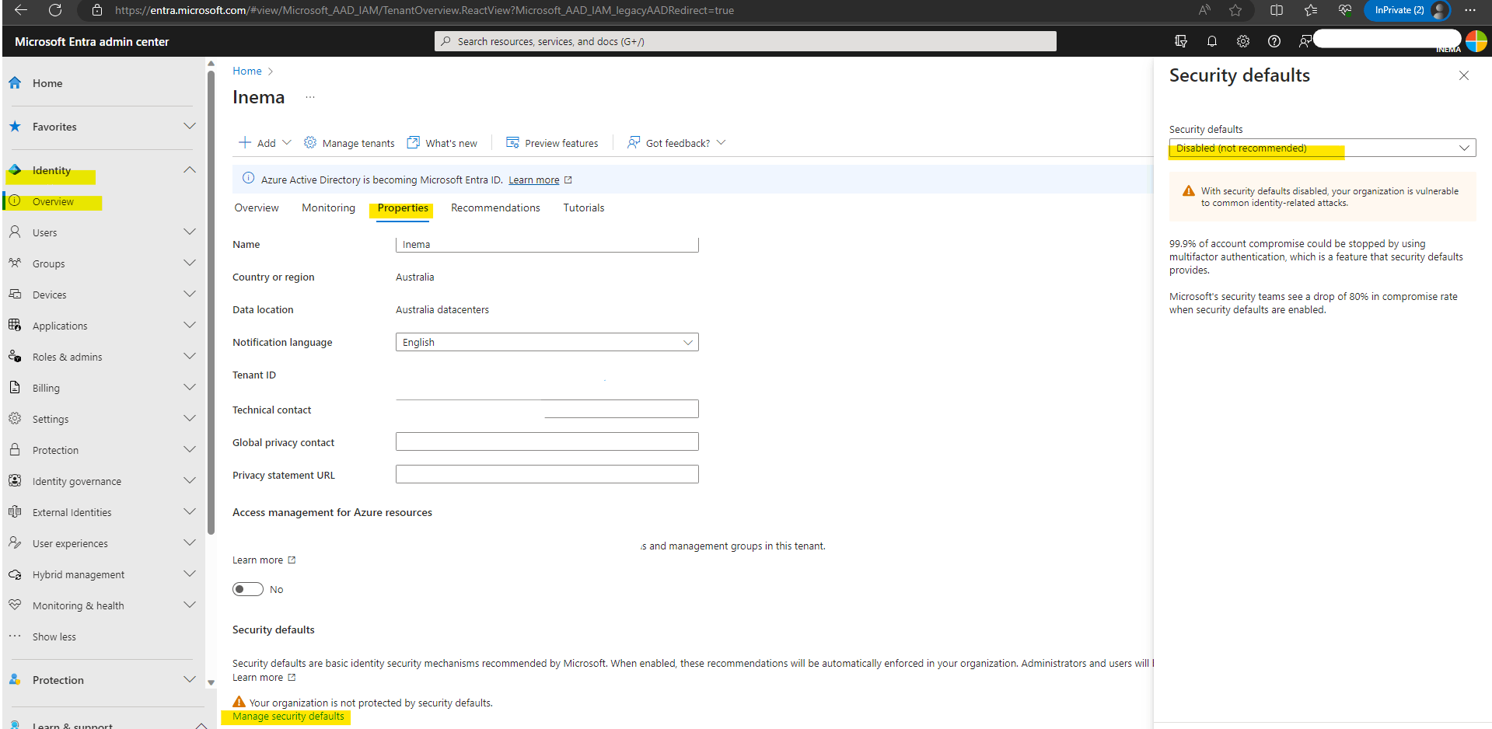Click the Privacy statement URL field
This screenshot has height=729, width=1492.
click(x=547, y=474)
